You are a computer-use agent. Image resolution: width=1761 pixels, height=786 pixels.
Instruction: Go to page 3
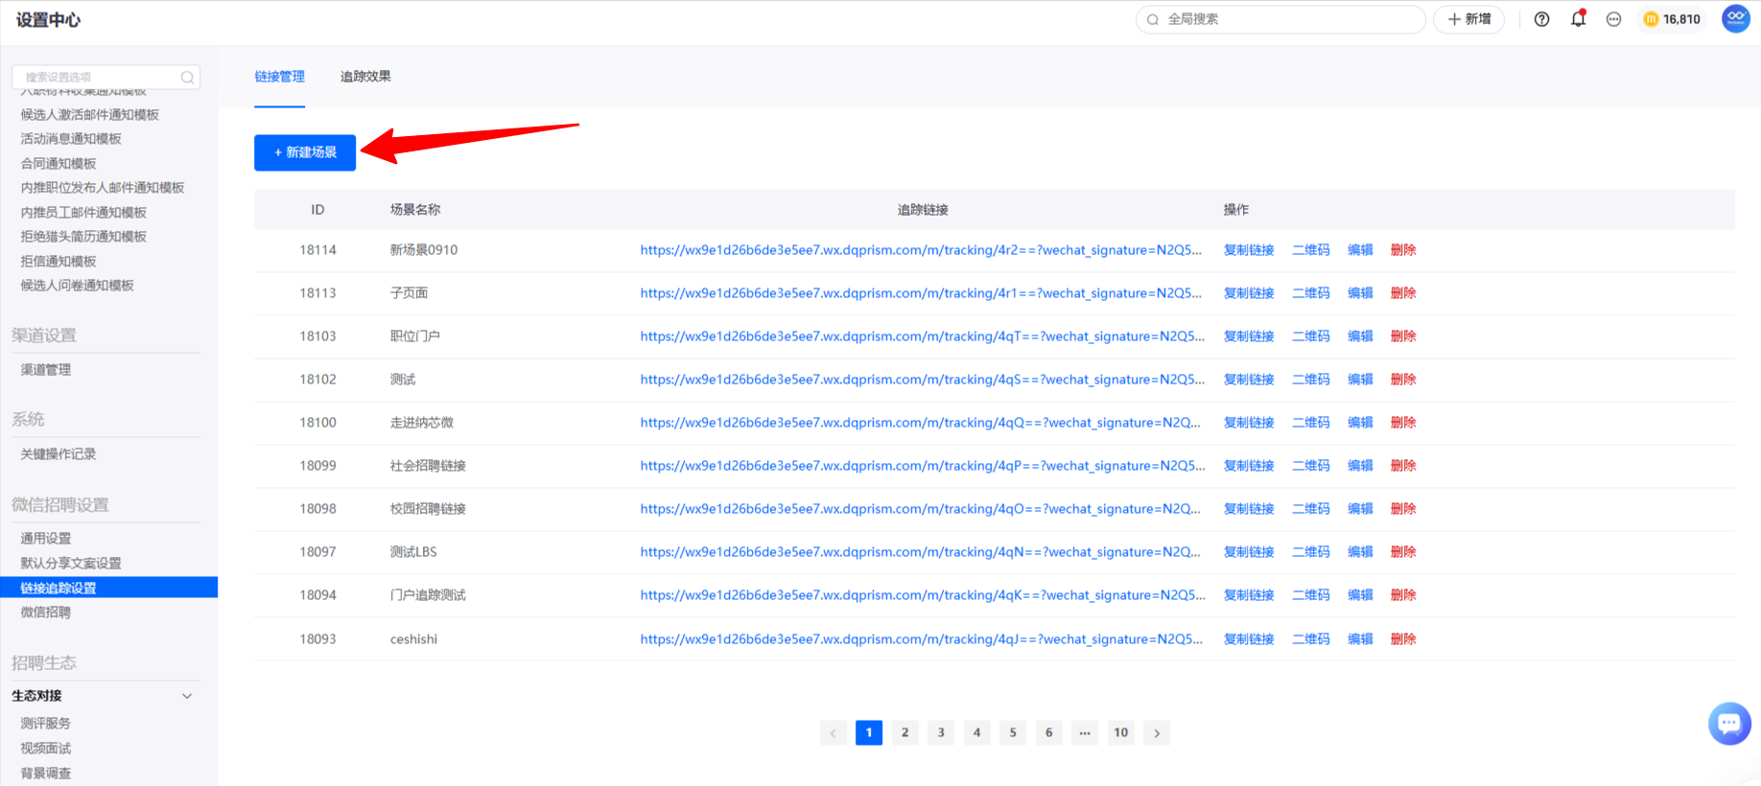click(x=941, y=733)
